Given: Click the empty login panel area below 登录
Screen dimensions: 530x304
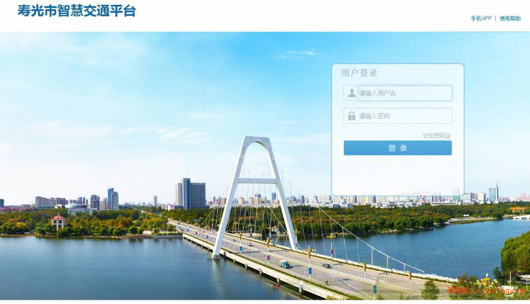Looking at the screenshot, I should point(398,175).
